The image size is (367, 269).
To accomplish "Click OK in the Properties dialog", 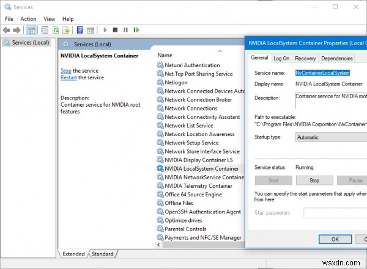I will point(335,239).
